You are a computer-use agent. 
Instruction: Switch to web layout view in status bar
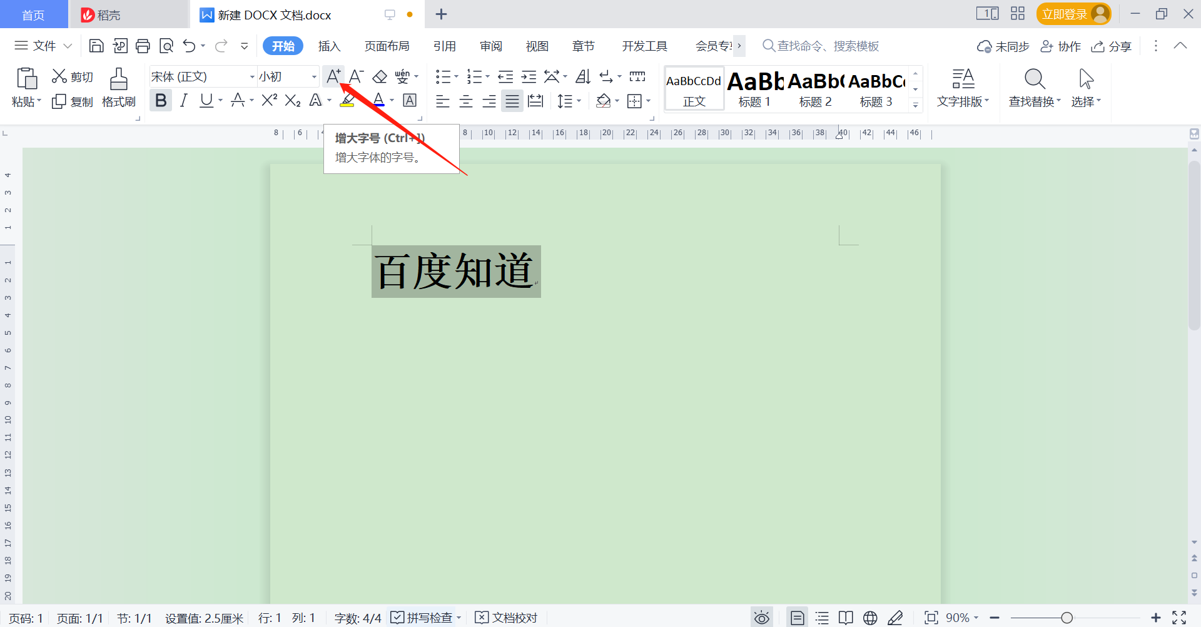coord(870,618)
